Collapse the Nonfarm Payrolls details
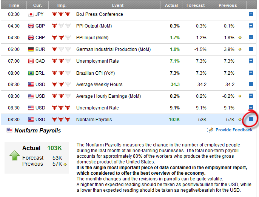The height and width of the screenshot is (197, 259). (251, 119)
